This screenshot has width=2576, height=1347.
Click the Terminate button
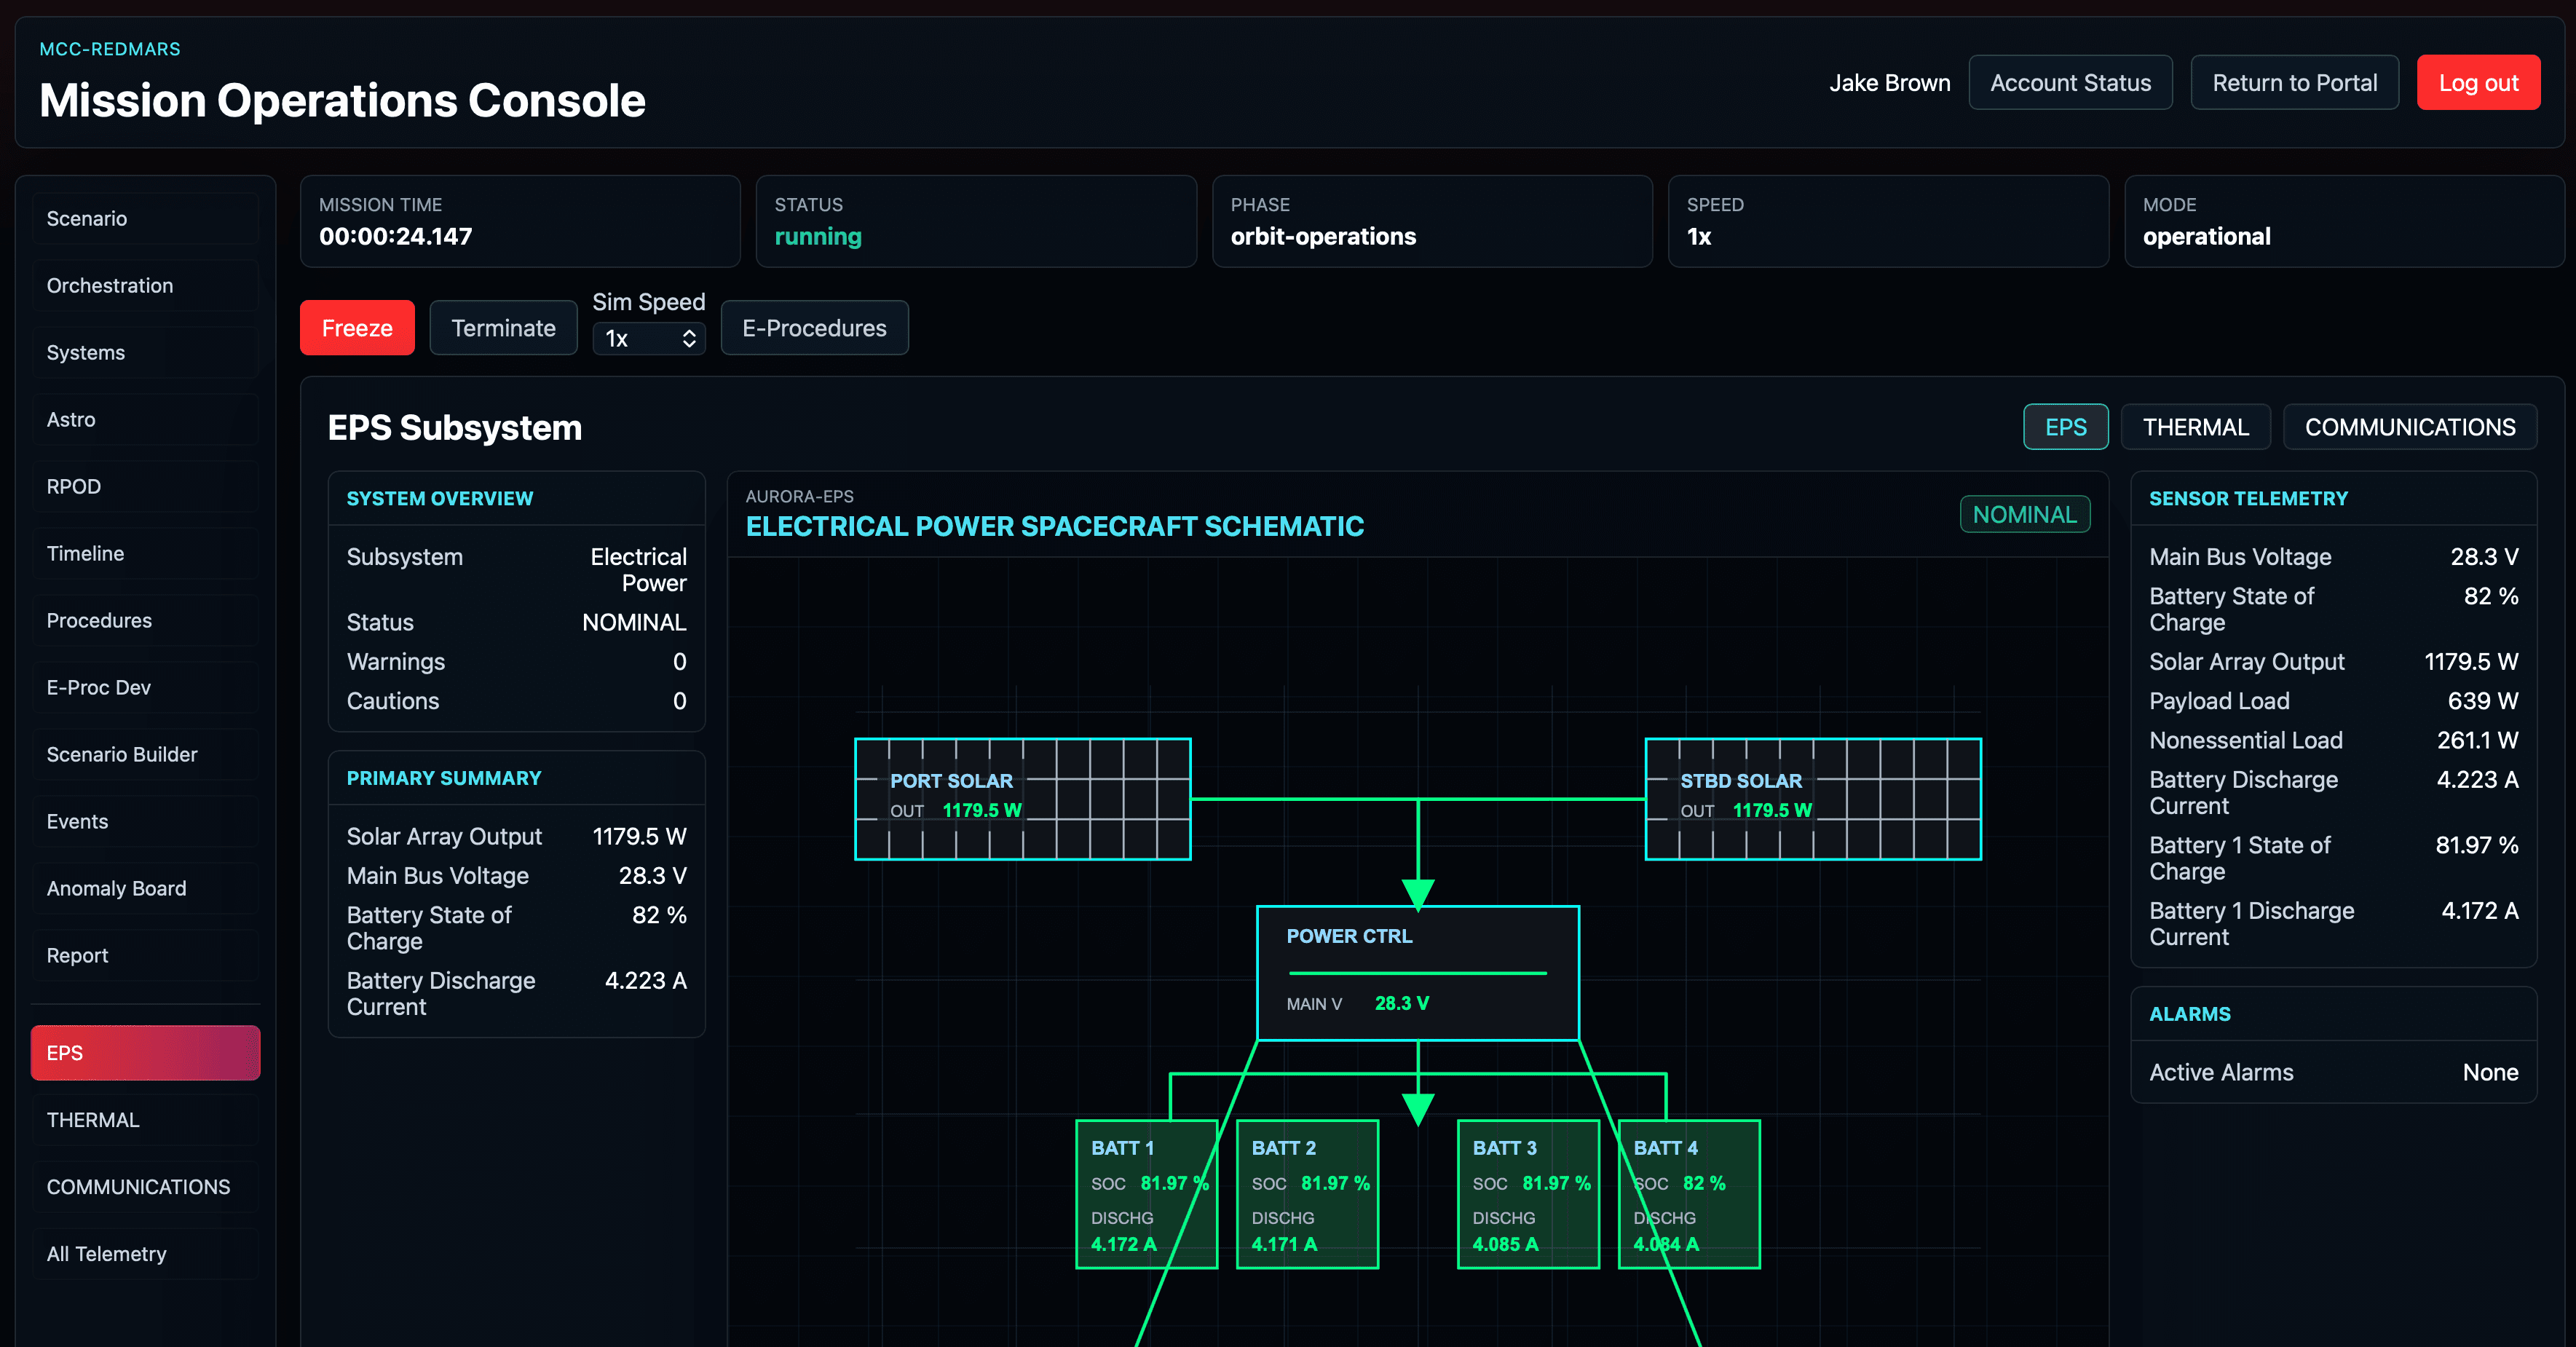(x=503, y=328)
